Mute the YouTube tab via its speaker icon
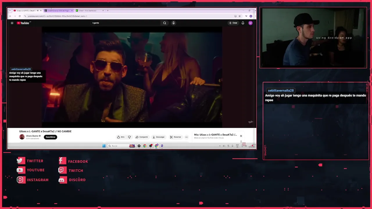 point(37,10)
